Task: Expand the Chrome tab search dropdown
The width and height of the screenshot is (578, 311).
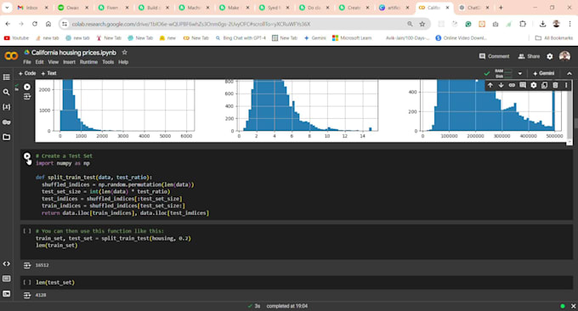Action: tap(7, 8)
